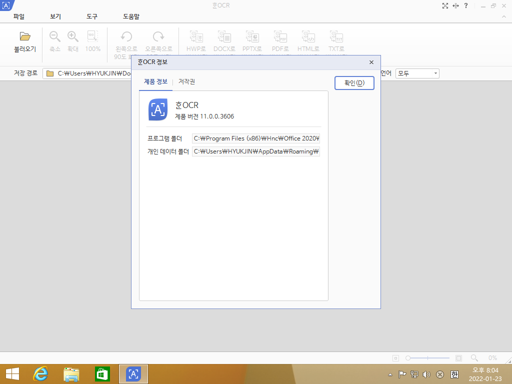Screen dimensions: 512x384
Task: Close the 한OCR 정보 dialog
Action: (371, 62)
